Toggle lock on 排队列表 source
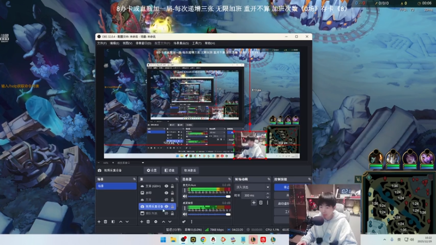Image resolution: width=436 pixels, height=245 pixels. pyautogui.click(x=172, y=213)
